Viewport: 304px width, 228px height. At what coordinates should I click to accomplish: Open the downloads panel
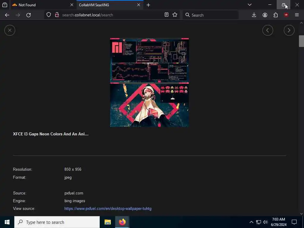[254, 15]
